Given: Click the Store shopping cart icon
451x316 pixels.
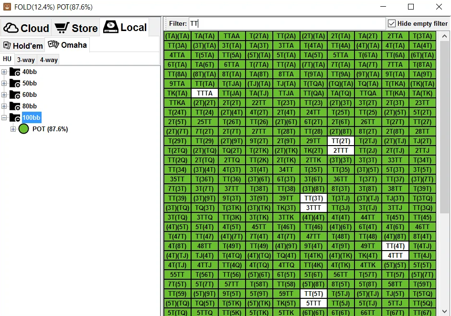Looking at the screenshot, I should point(62,28).
